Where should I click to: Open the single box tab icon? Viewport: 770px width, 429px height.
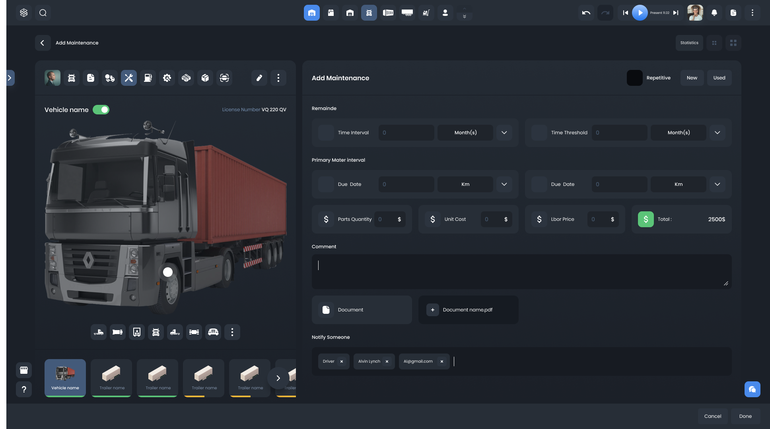coord(205,78)
